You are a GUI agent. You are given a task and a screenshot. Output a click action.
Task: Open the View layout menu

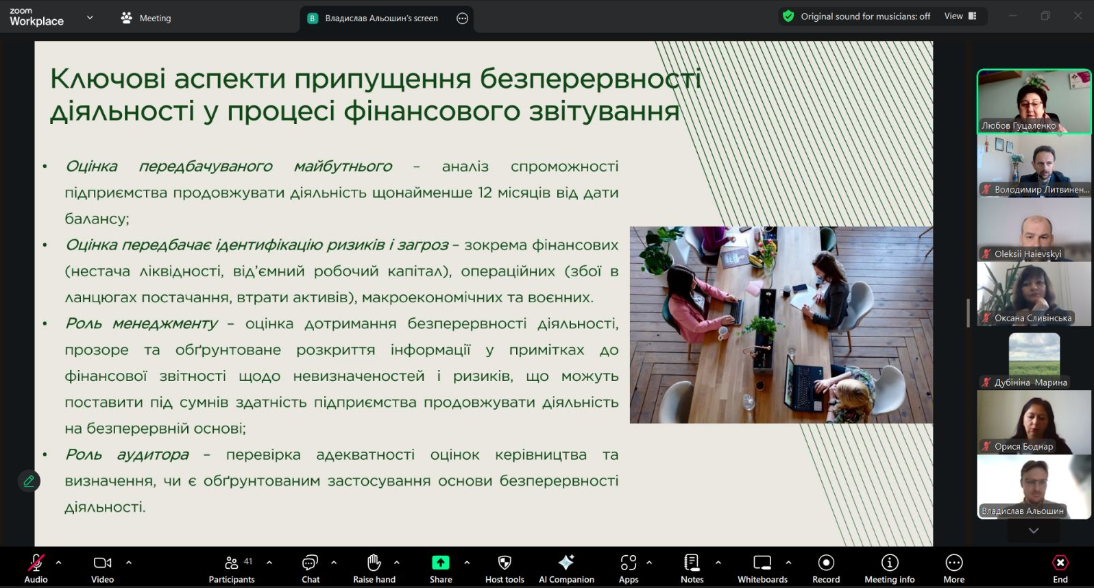pyautogui.click(x=960, y=16)
